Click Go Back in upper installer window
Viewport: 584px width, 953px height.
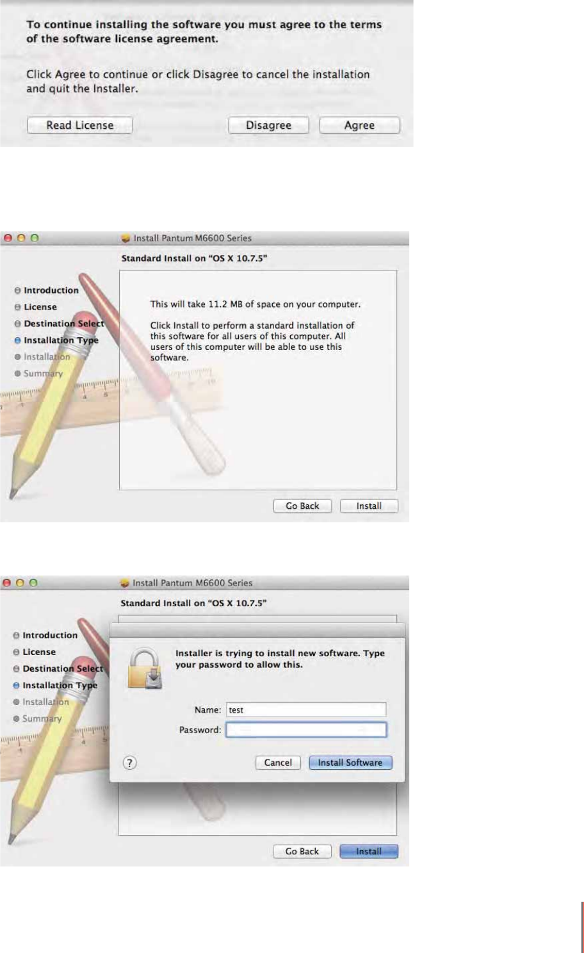pyautogui.click(x=302, y=506)
